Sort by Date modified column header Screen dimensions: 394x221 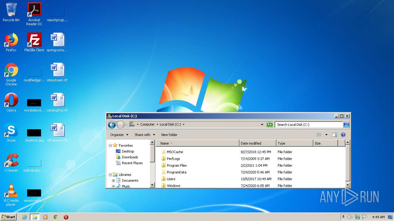point(258,143)
